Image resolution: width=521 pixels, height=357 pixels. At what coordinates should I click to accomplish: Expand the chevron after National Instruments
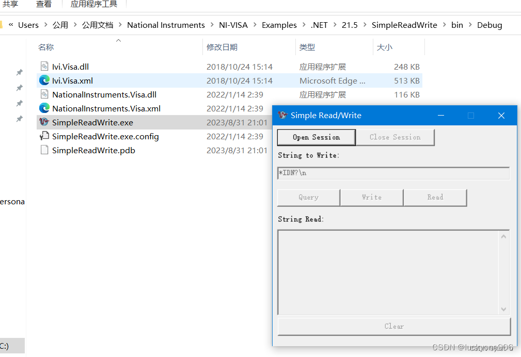(x=212, y=25)
